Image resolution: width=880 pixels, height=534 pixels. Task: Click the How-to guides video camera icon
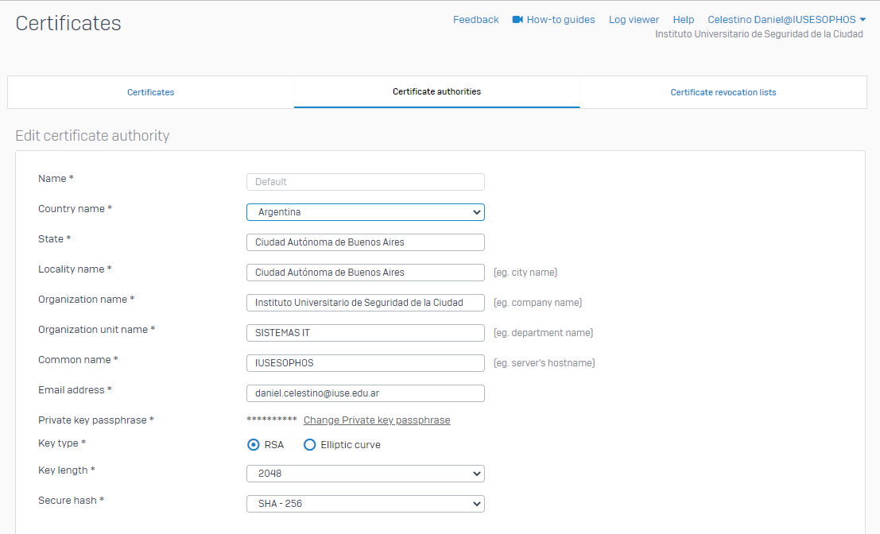click(x=518, y=20)
